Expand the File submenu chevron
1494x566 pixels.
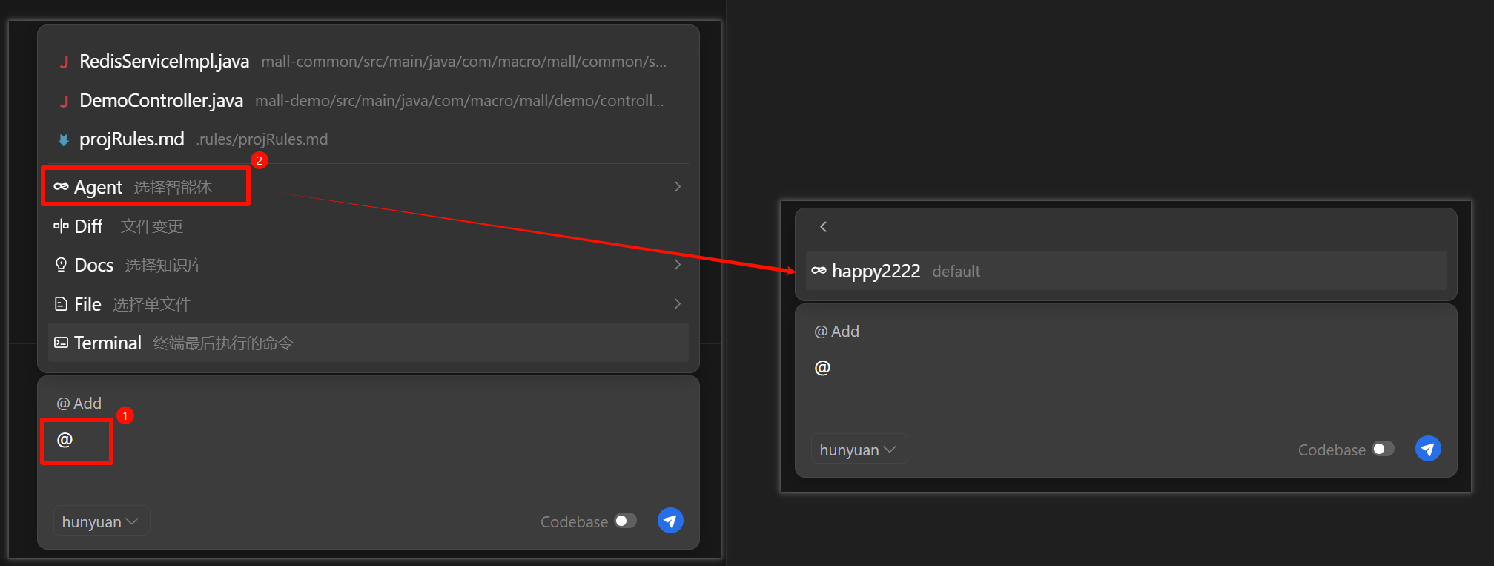point(677,304)
